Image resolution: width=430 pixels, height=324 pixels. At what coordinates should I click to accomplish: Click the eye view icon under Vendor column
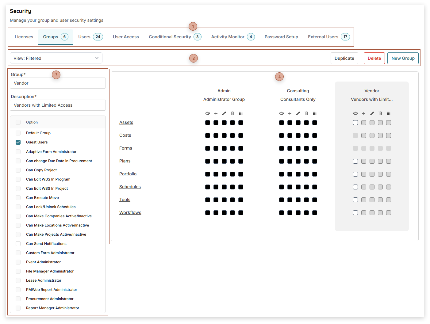355,113
